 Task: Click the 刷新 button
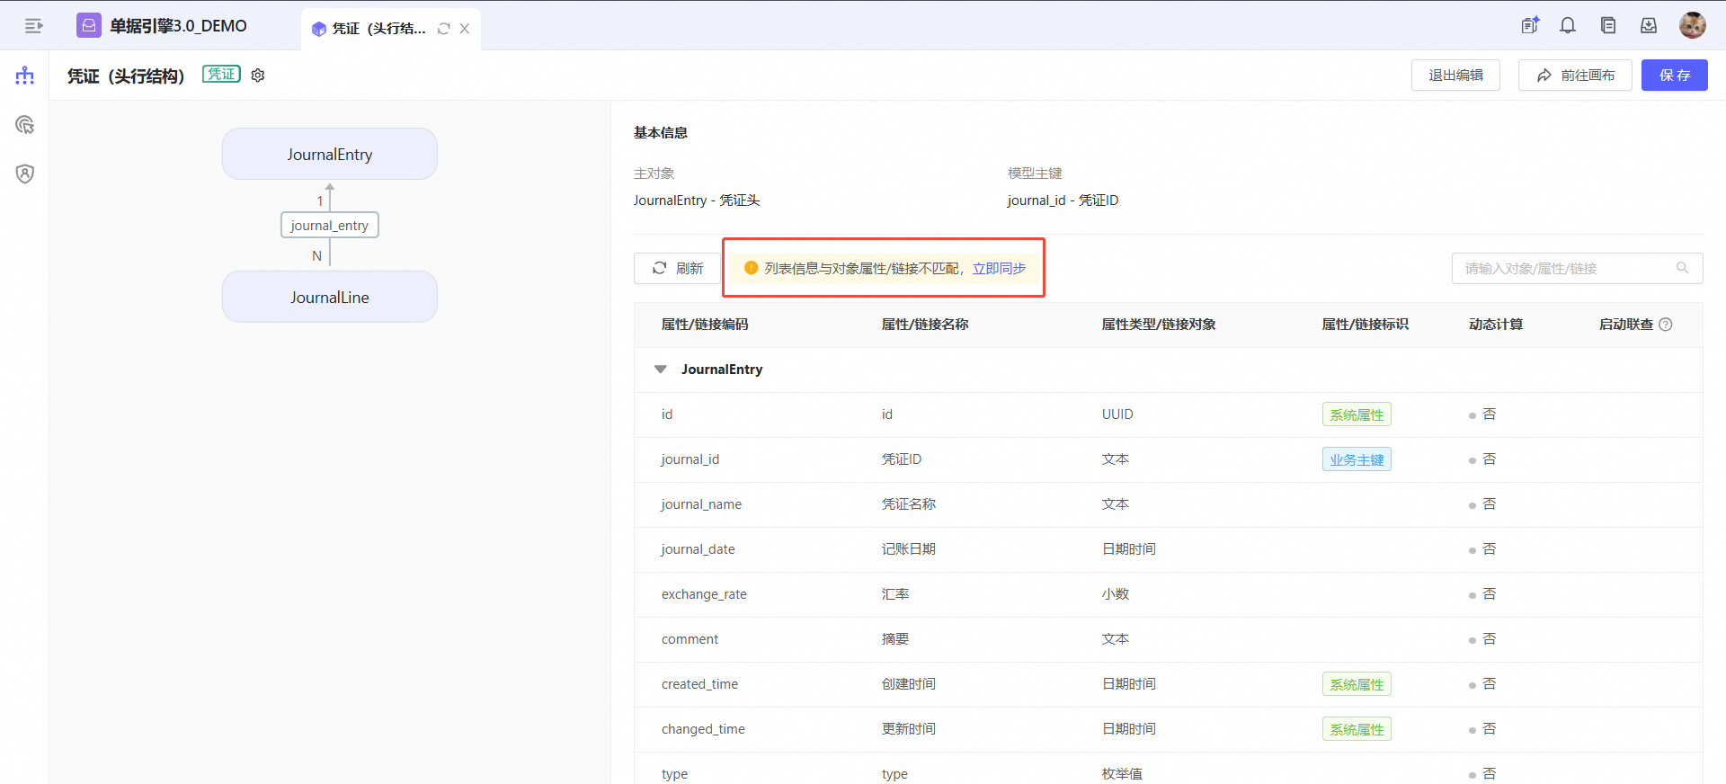click(678, 268)
